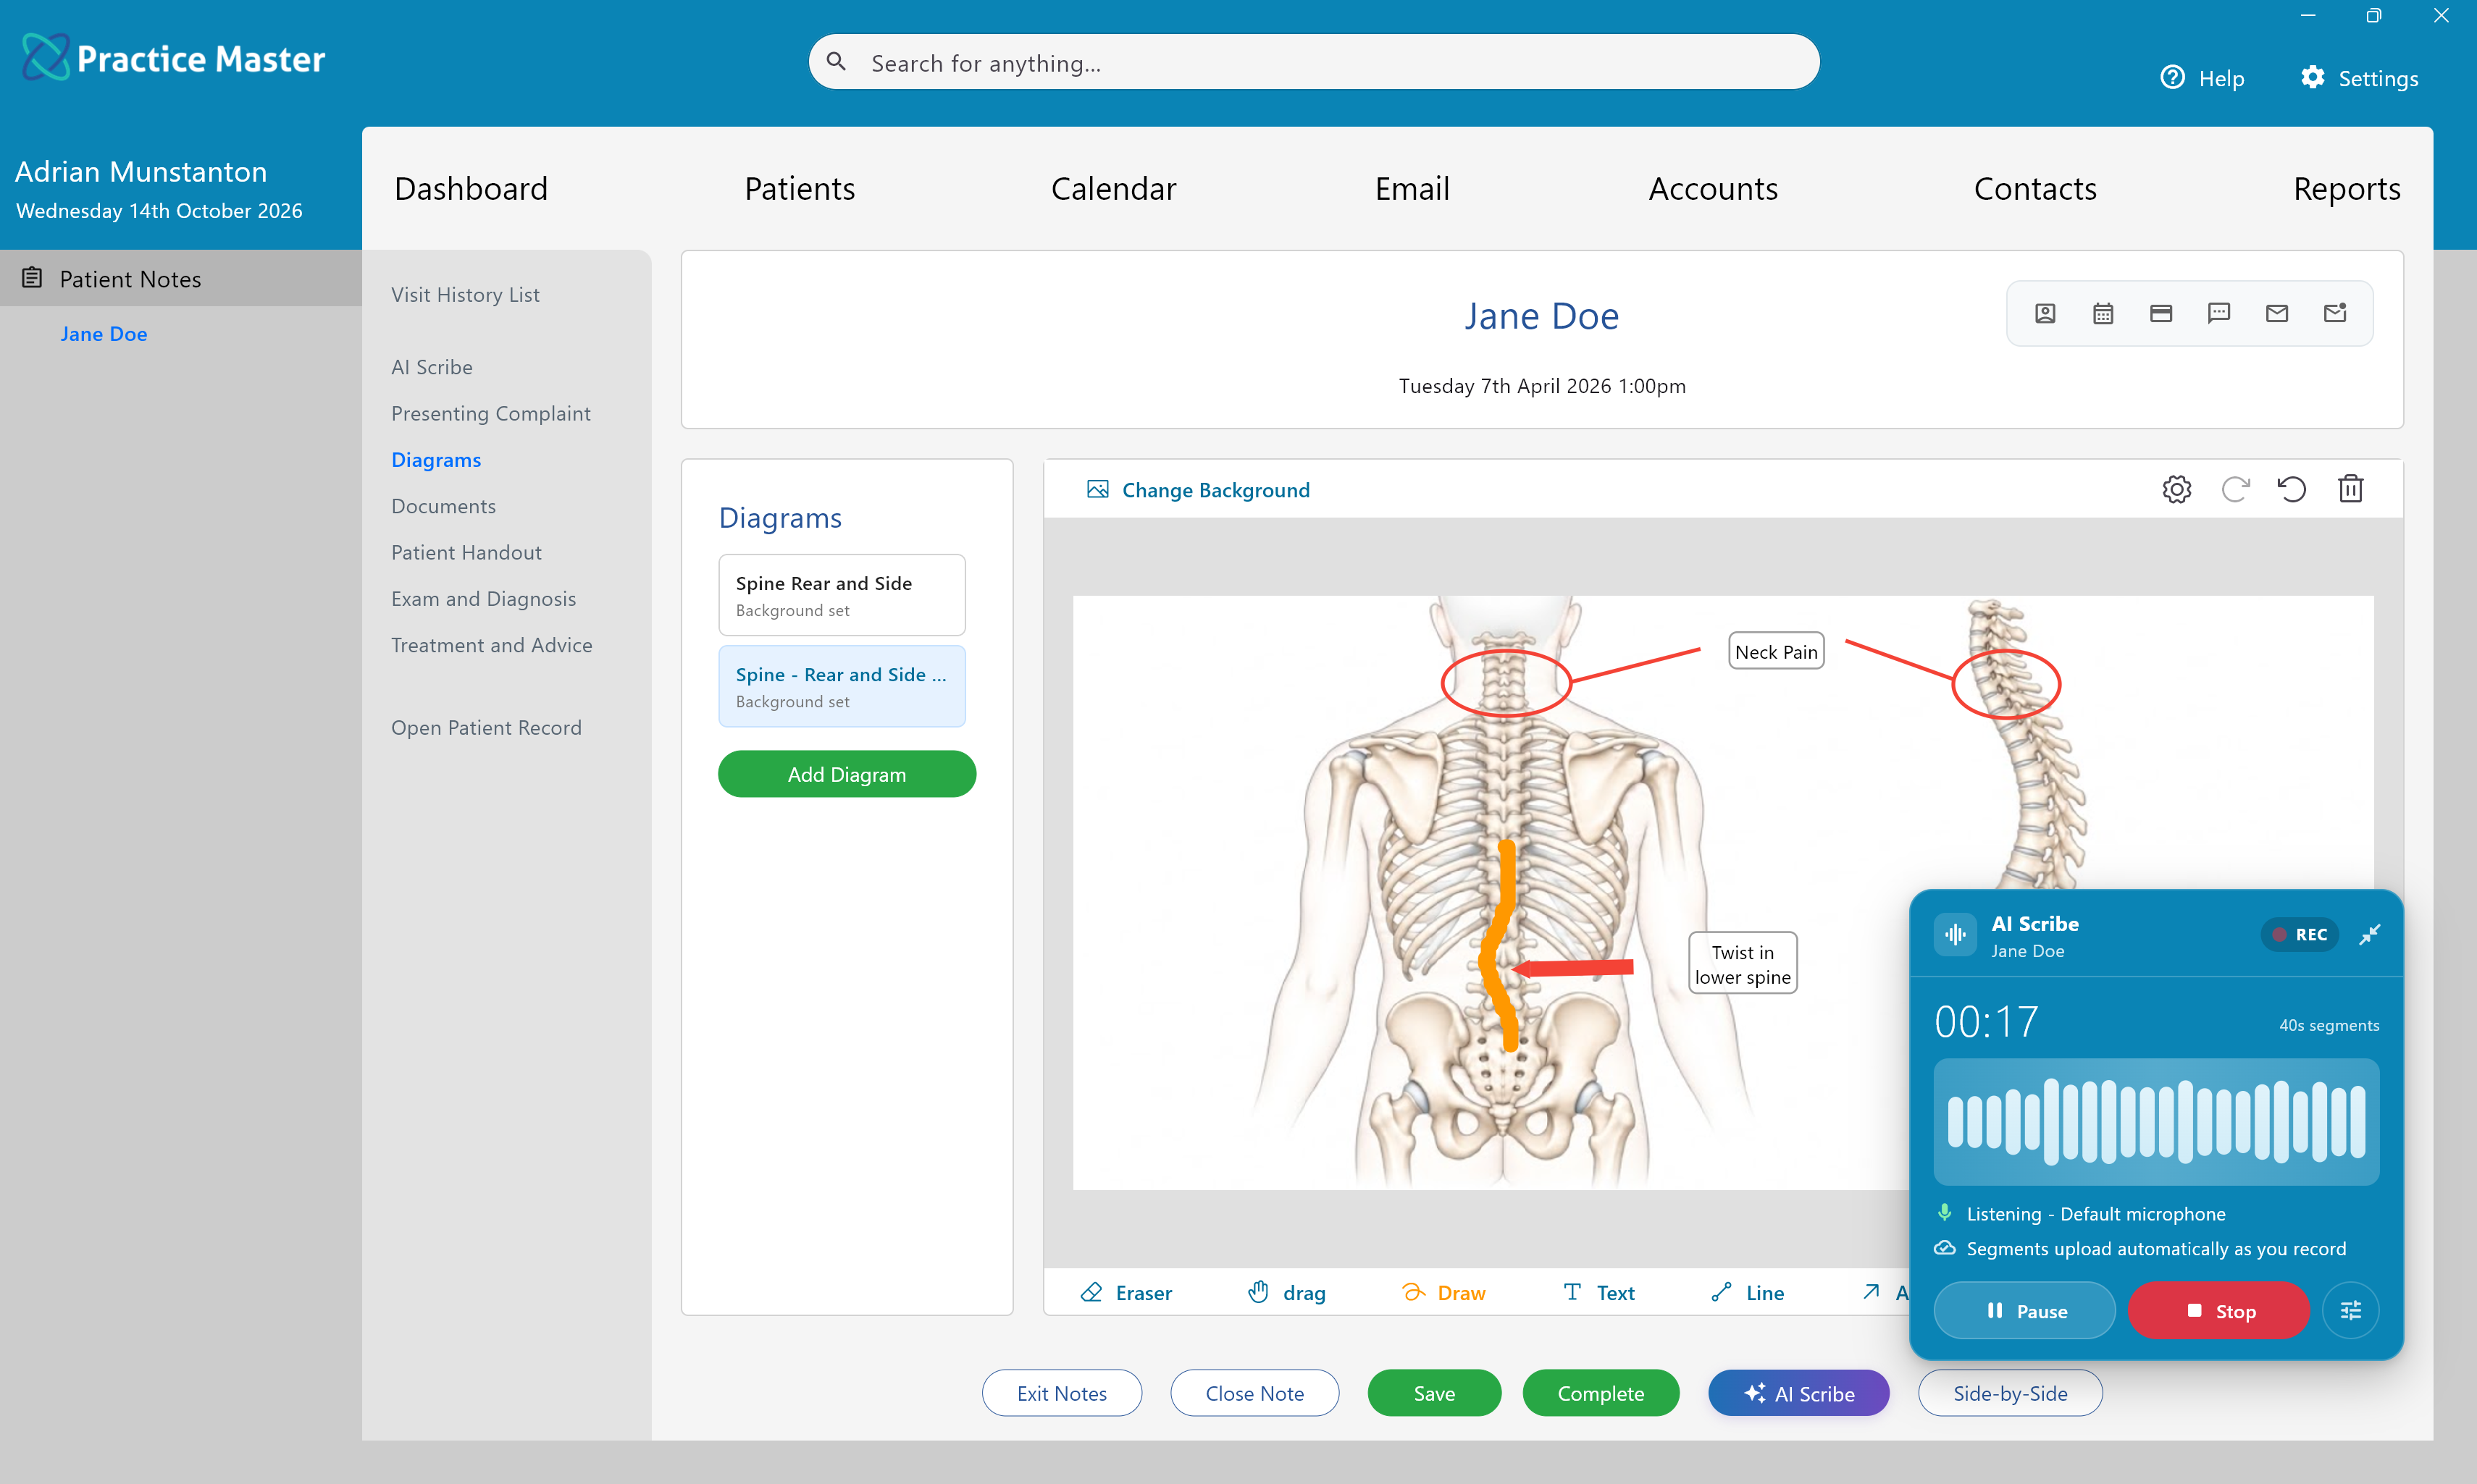Go to Exam and Diagnosis section
Screen dimensions: 2477x1484
483,599
